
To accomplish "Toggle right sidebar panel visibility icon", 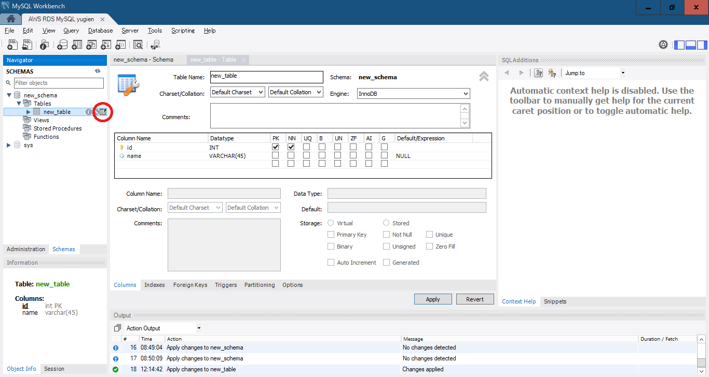I will 702,45.
